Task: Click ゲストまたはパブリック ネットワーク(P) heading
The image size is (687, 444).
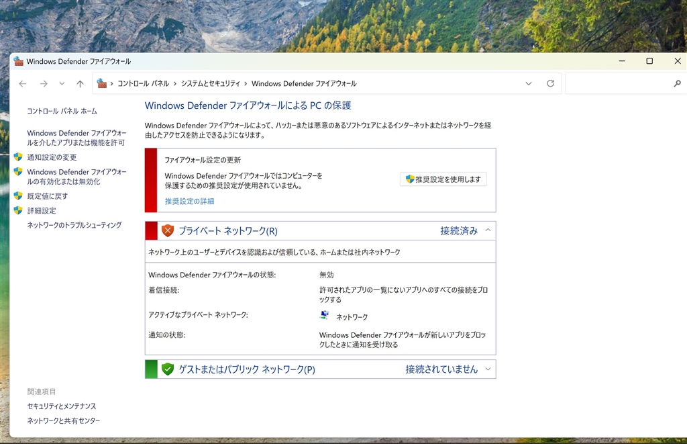Action: pyautogui.click(x=247, y=369)
